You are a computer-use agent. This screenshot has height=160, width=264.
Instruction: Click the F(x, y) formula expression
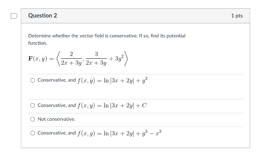(x=77, y=59)
